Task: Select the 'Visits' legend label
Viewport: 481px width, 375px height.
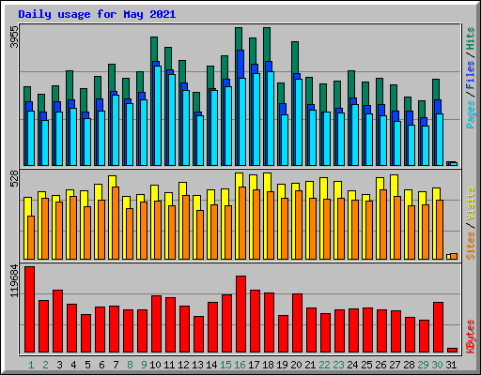Action: tap(471, 204)
